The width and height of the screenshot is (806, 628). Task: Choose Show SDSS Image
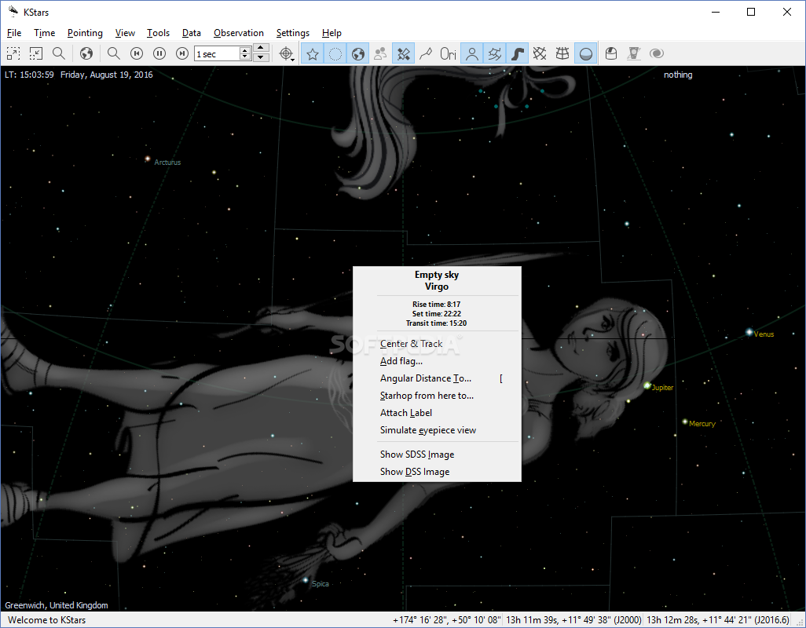[437, 455]
